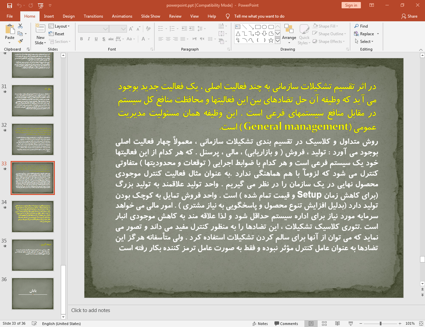
Task: Click the Format Painter brush icon
Action: click(x=20, y=41)
